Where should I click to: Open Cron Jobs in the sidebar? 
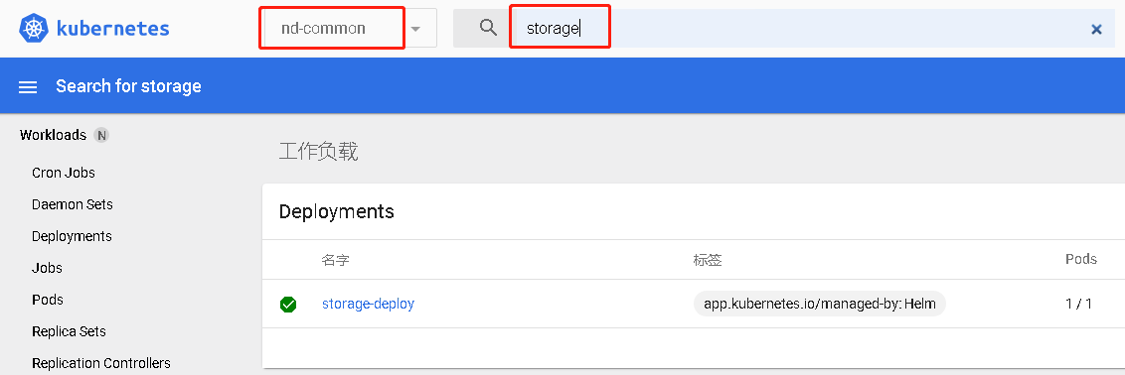[64, 173]
